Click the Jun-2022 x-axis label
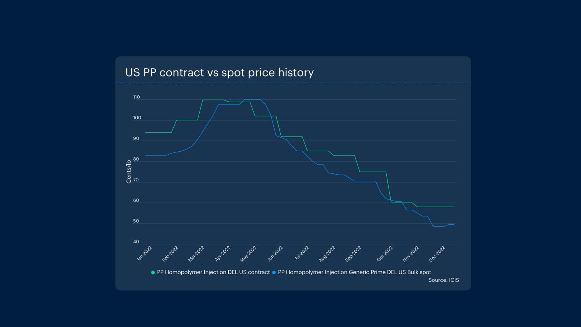Image resolution: width=581 pixels, height=327 pixels. [x=275, y=253]
